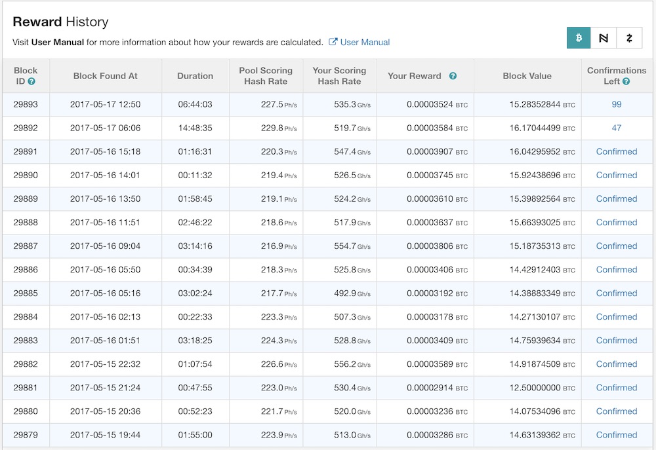The image size is (656, 450).
Task: Click found time 2017-05-17 12:50
Action: pyautogui.click(x=106, y=104)
